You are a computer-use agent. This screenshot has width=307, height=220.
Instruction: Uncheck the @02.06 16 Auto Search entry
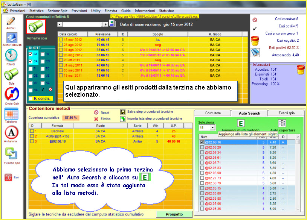coord(202,142)
